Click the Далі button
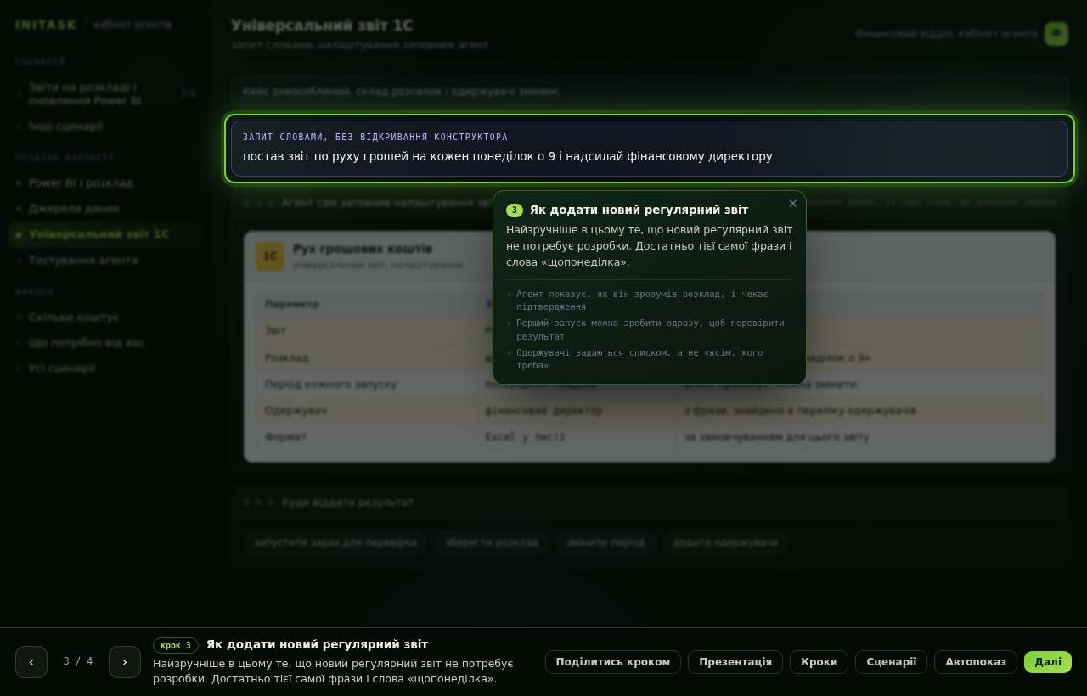The height and width of the screenshot is (696, 1087). pos(1048,662)
